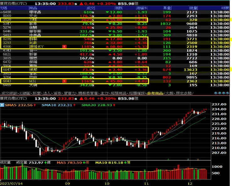Open the K線圖 tab
Viewport: 232px width, 186px height.
(25, 93)
